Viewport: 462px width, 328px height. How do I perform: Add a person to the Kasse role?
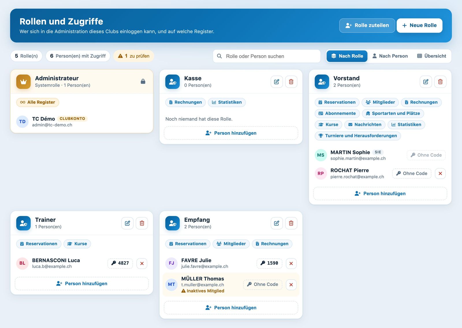point(231,133)
